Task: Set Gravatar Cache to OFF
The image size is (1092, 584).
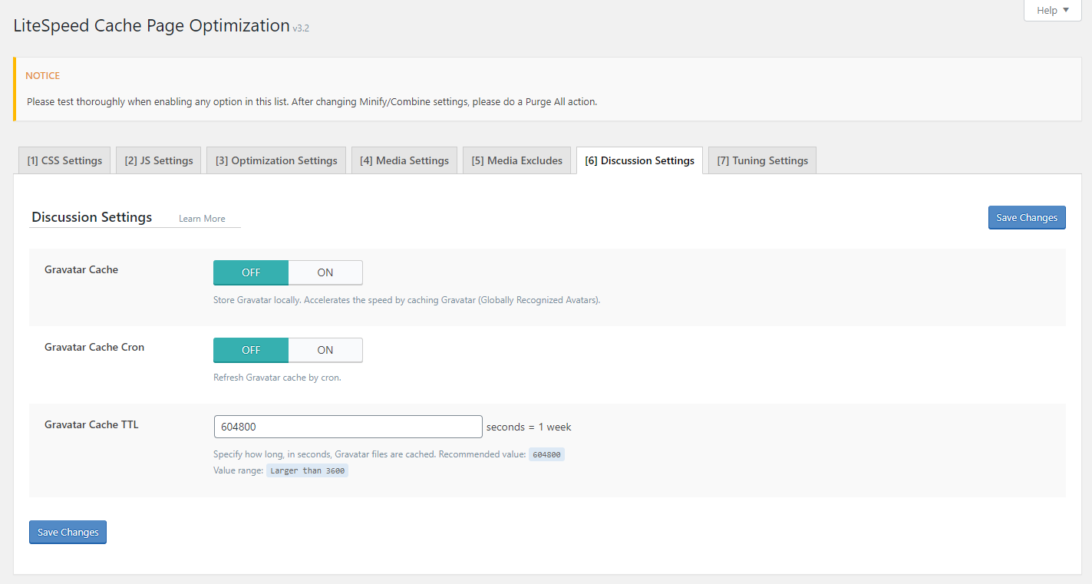Action: (251, 272)
